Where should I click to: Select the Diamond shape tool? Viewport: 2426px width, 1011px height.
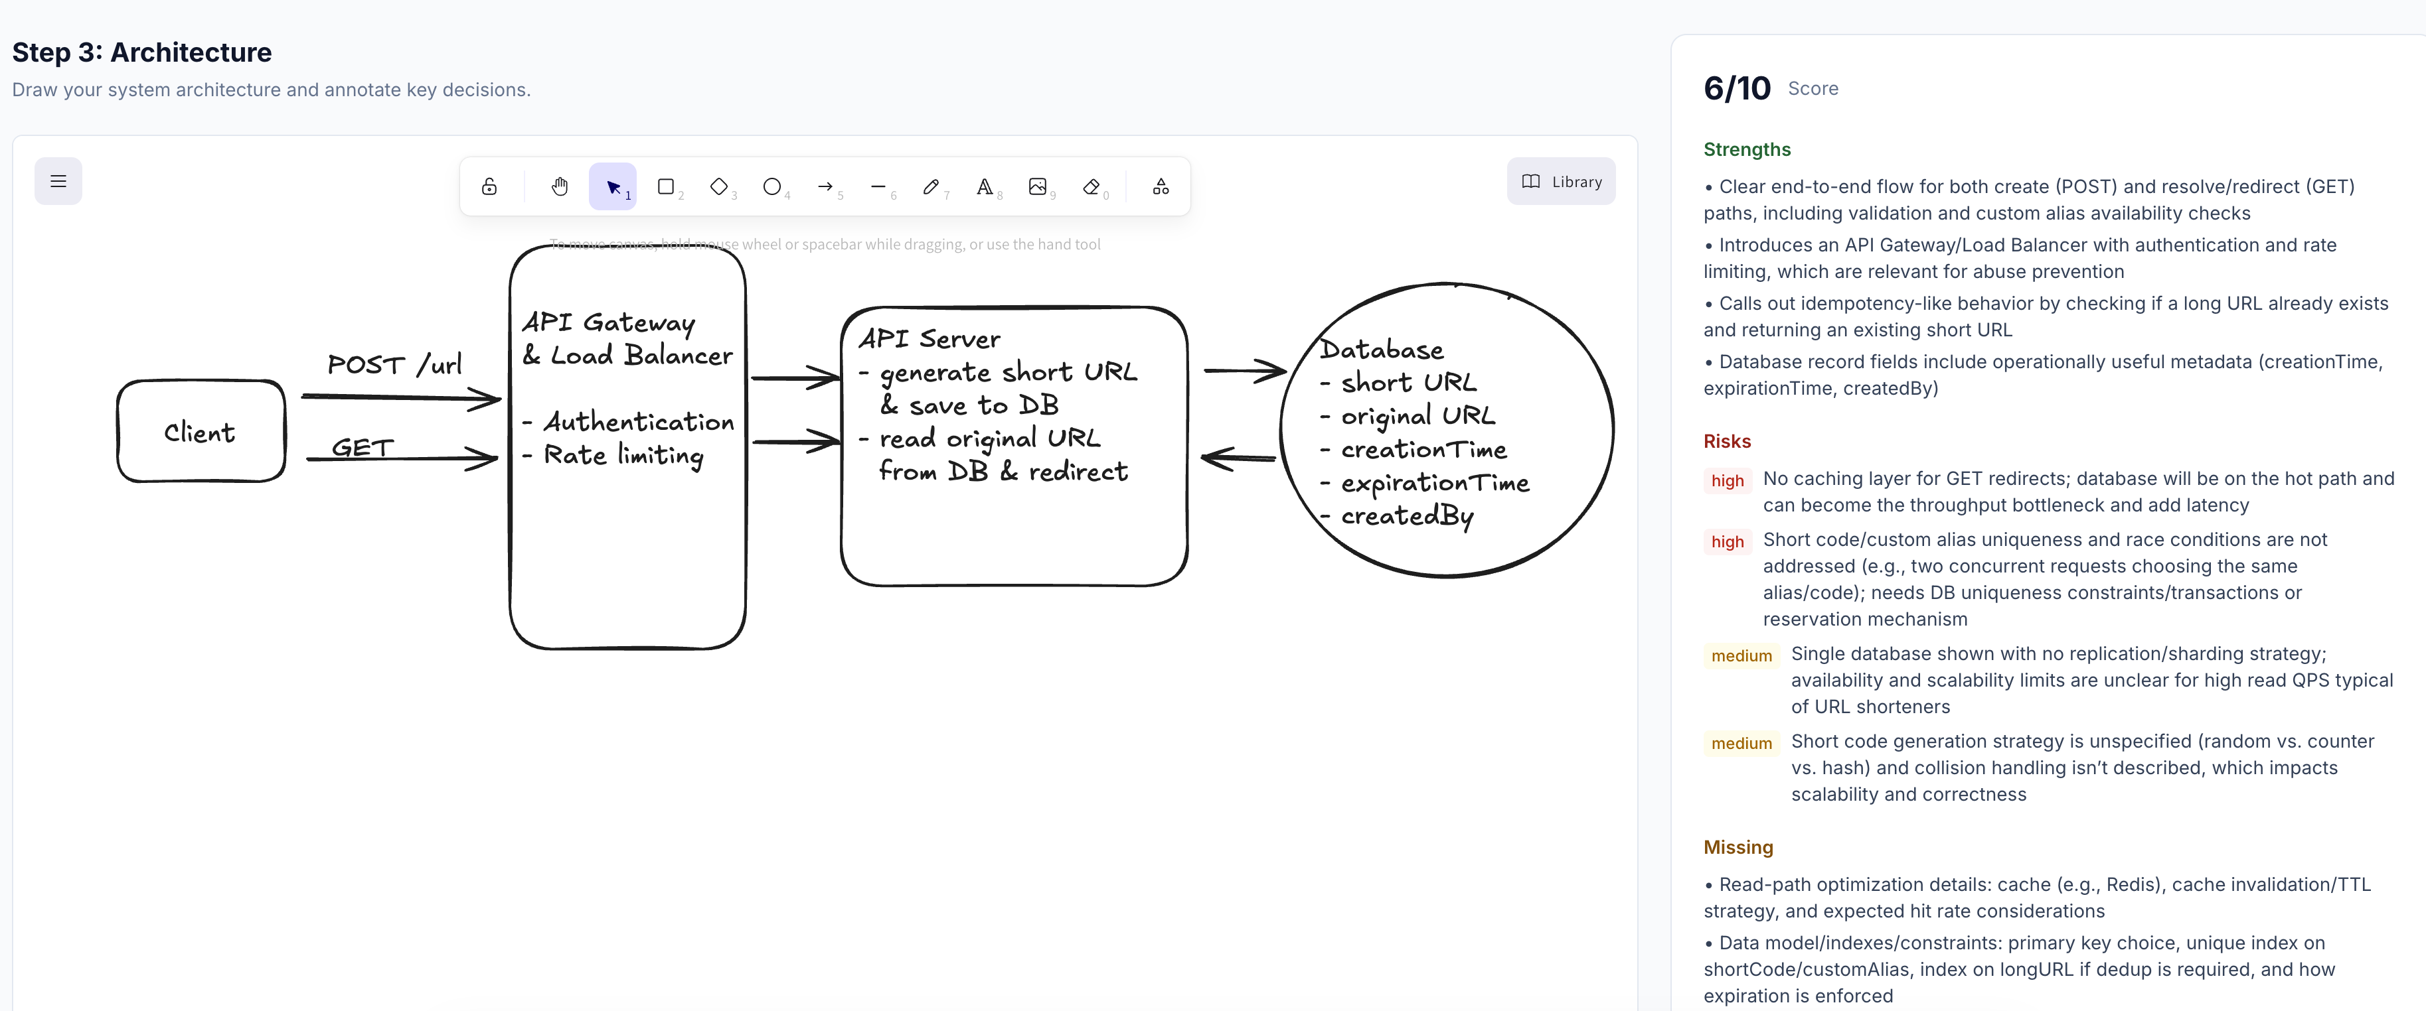tap(718, 186)
